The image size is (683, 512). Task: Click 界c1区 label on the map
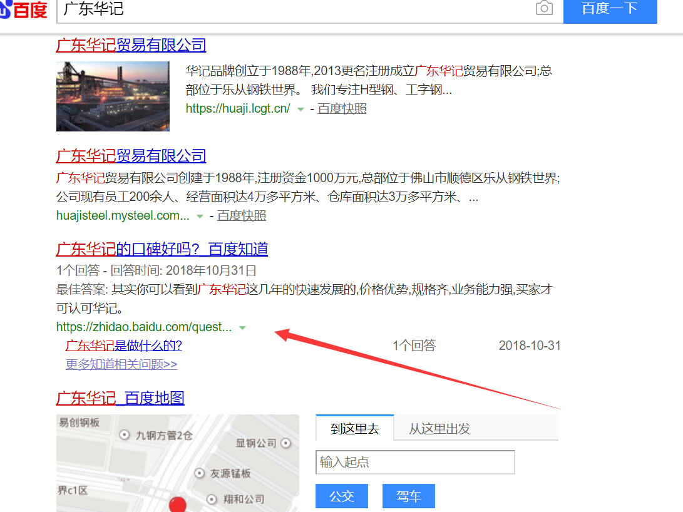(x=73, y=490)
